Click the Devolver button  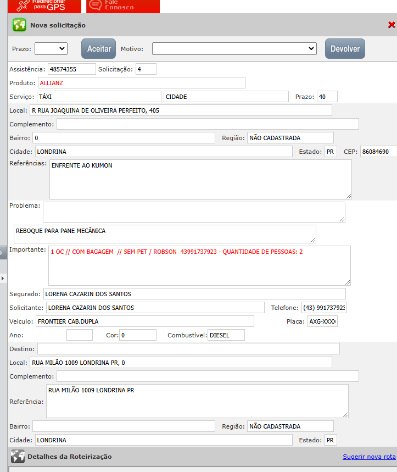click(345, 49)
